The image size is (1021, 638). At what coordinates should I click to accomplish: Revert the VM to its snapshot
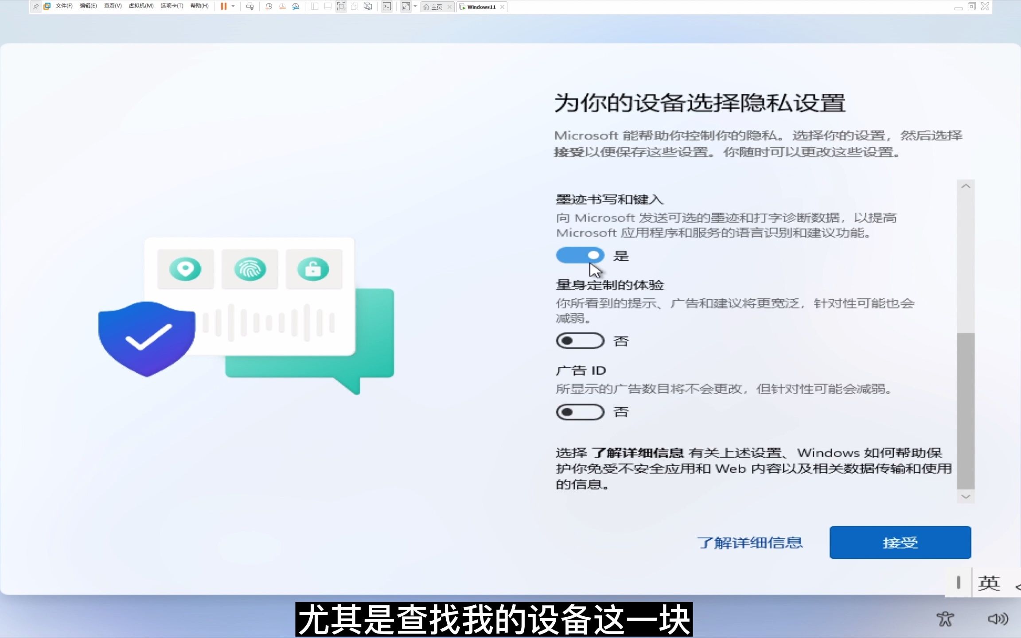coord(282,6)
